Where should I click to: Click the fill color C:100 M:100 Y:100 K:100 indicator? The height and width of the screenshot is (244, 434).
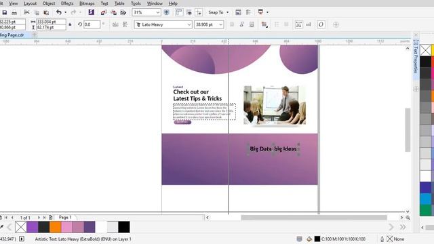click(340, 239)
